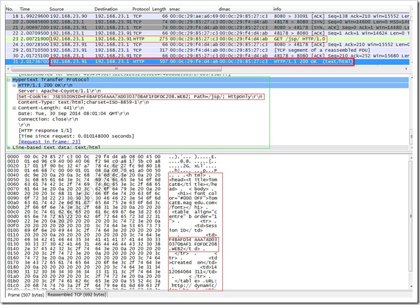Select hex row at offset 0120
Screen dimensions: 420x305
click(x=112, y=240)
